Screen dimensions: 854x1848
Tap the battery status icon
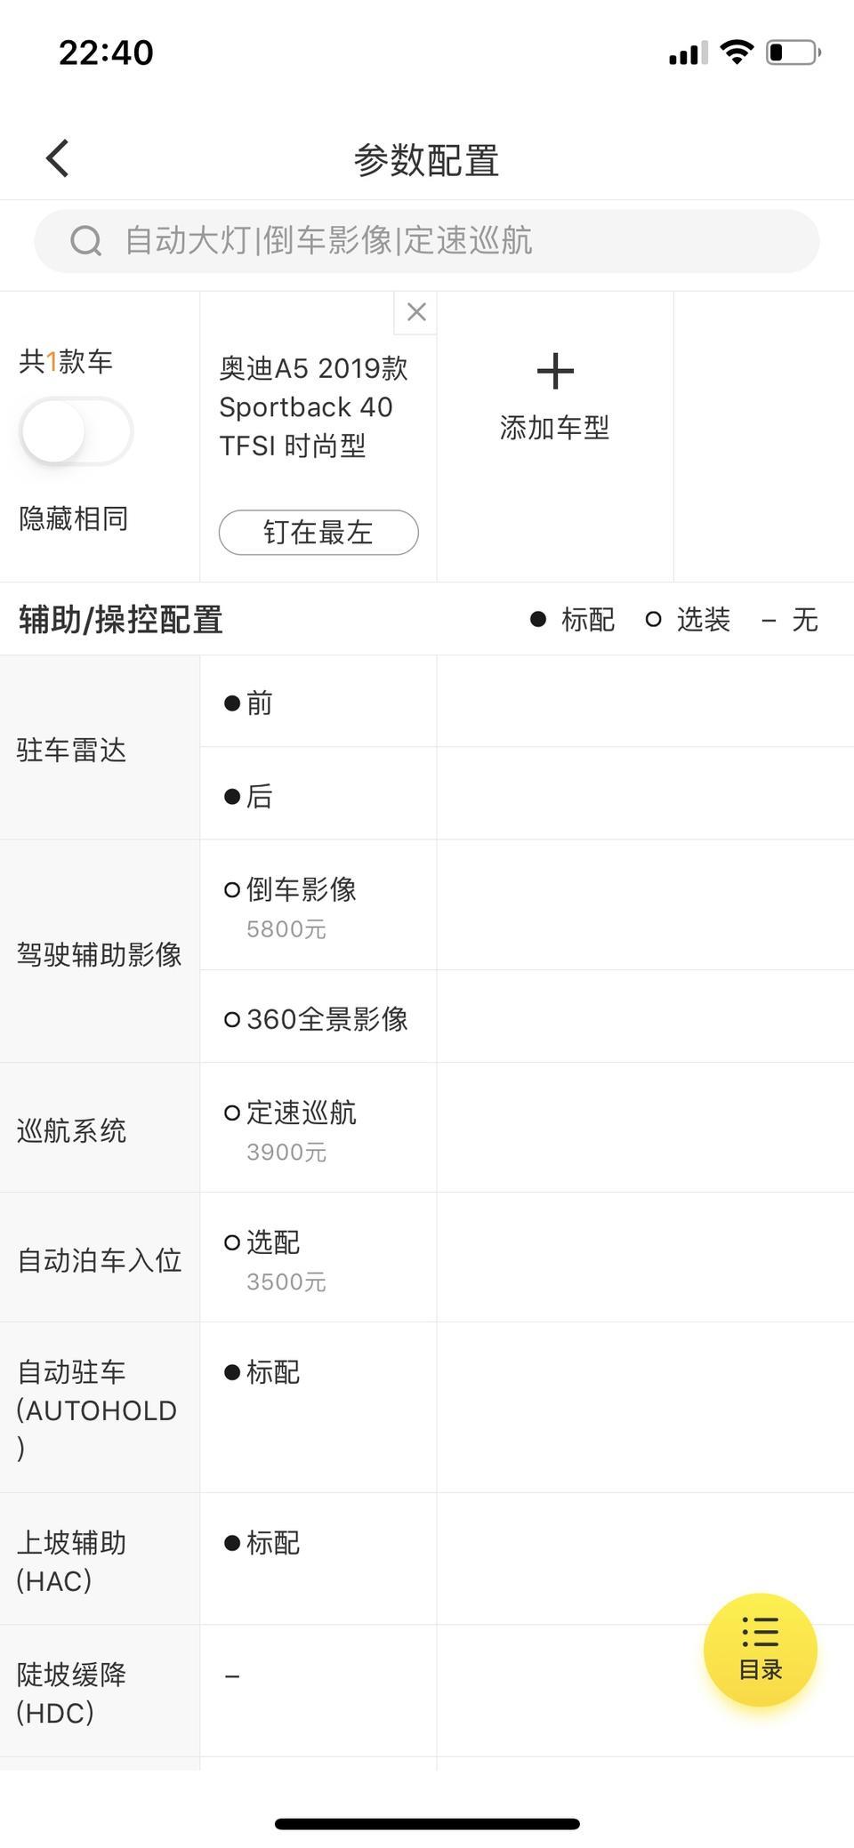[793, 52]
